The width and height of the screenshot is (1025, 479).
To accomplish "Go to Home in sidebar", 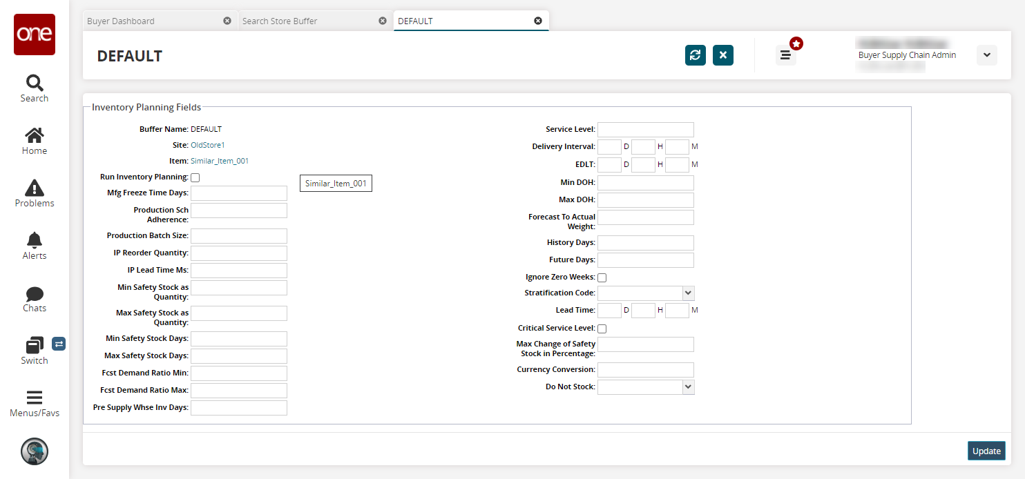I will coord(35,136).
